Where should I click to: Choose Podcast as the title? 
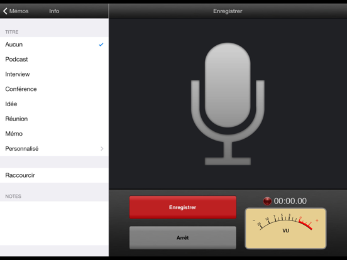click(x=54, y=59)
